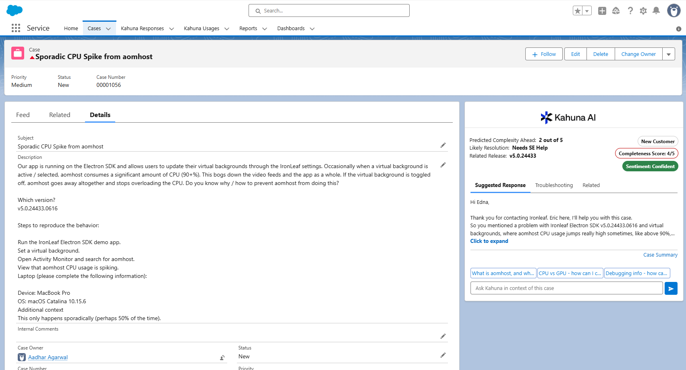
Task: Switch to the Feed tab
Action: [23, 115]
